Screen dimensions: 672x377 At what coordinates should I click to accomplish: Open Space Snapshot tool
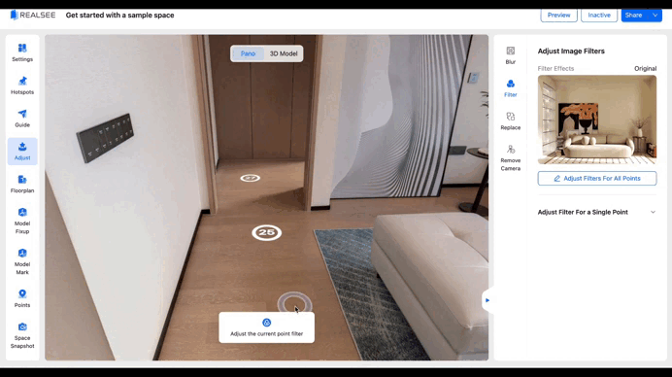[22, 335]
